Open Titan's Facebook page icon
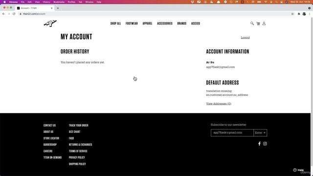 coord(259,144)
